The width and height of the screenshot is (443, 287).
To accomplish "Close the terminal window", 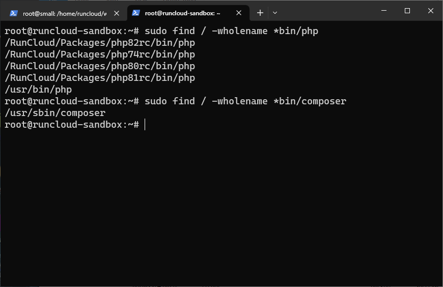I will 431,11.
